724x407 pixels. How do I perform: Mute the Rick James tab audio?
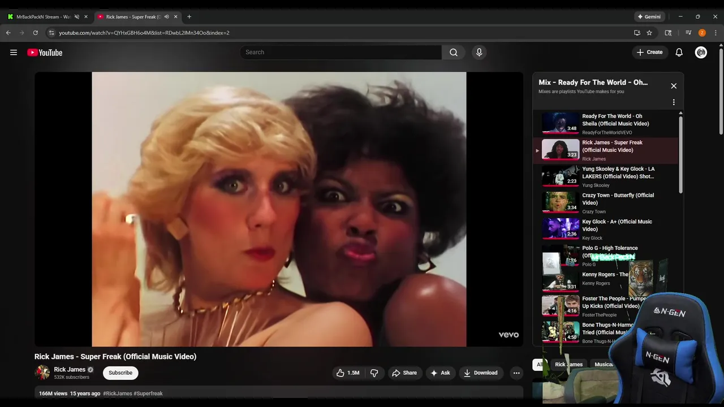[x=166, y=17]
